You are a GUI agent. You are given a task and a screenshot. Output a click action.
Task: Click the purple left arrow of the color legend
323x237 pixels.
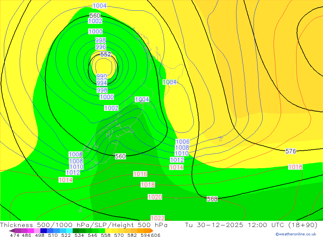point(12,231)
